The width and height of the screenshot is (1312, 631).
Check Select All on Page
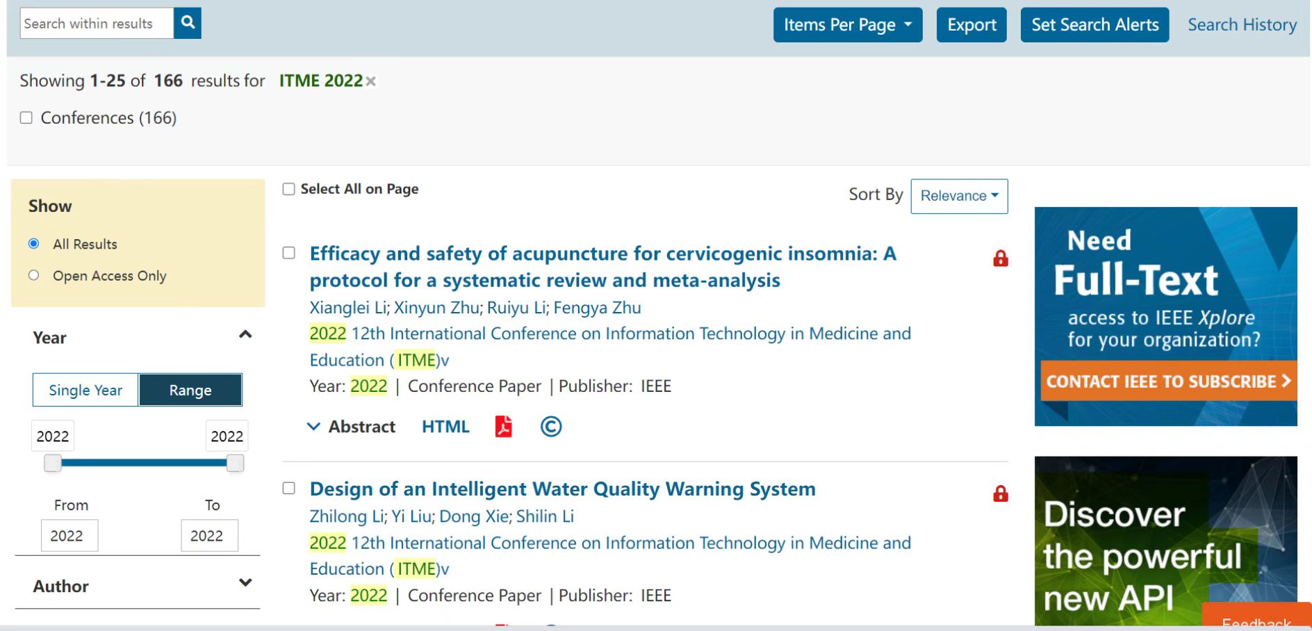coord(289,189)
